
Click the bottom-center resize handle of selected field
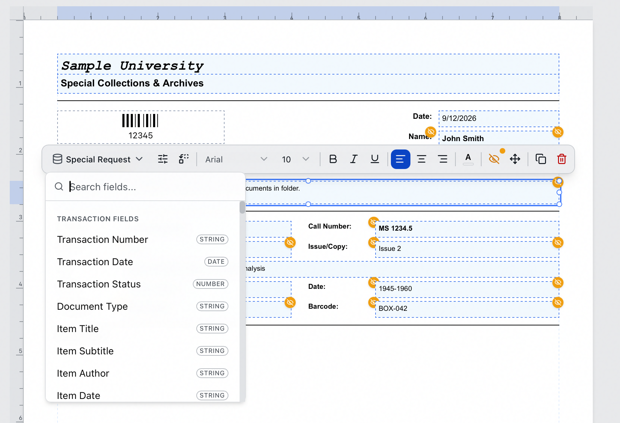pyautogui.click(x=308, y=204)
